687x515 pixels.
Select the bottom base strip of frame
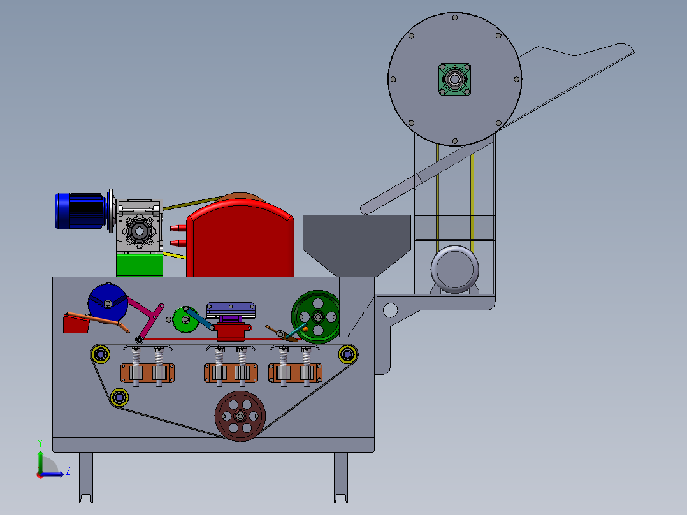213,444
